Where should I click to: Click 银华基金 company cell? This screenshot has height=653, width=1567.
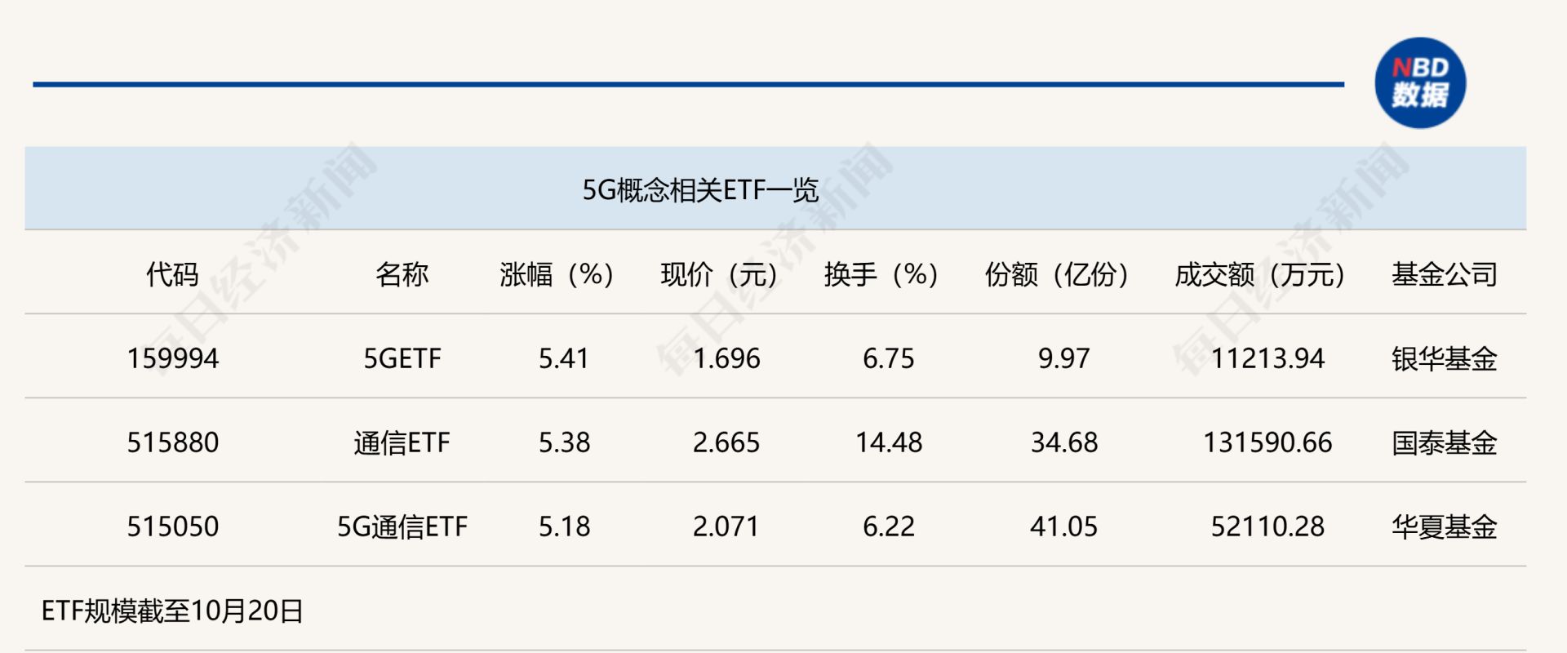[x=1444, y=358]
